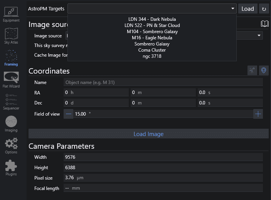This screenshot has height=200, width=271.
Task: Click the Object name input field
Action: tap(163, 82)
